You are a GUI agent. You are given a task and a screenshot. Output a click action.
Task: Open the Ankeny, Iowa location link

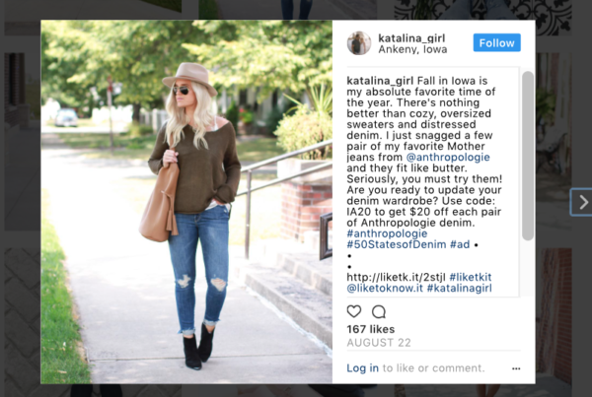tap(412, 49)
